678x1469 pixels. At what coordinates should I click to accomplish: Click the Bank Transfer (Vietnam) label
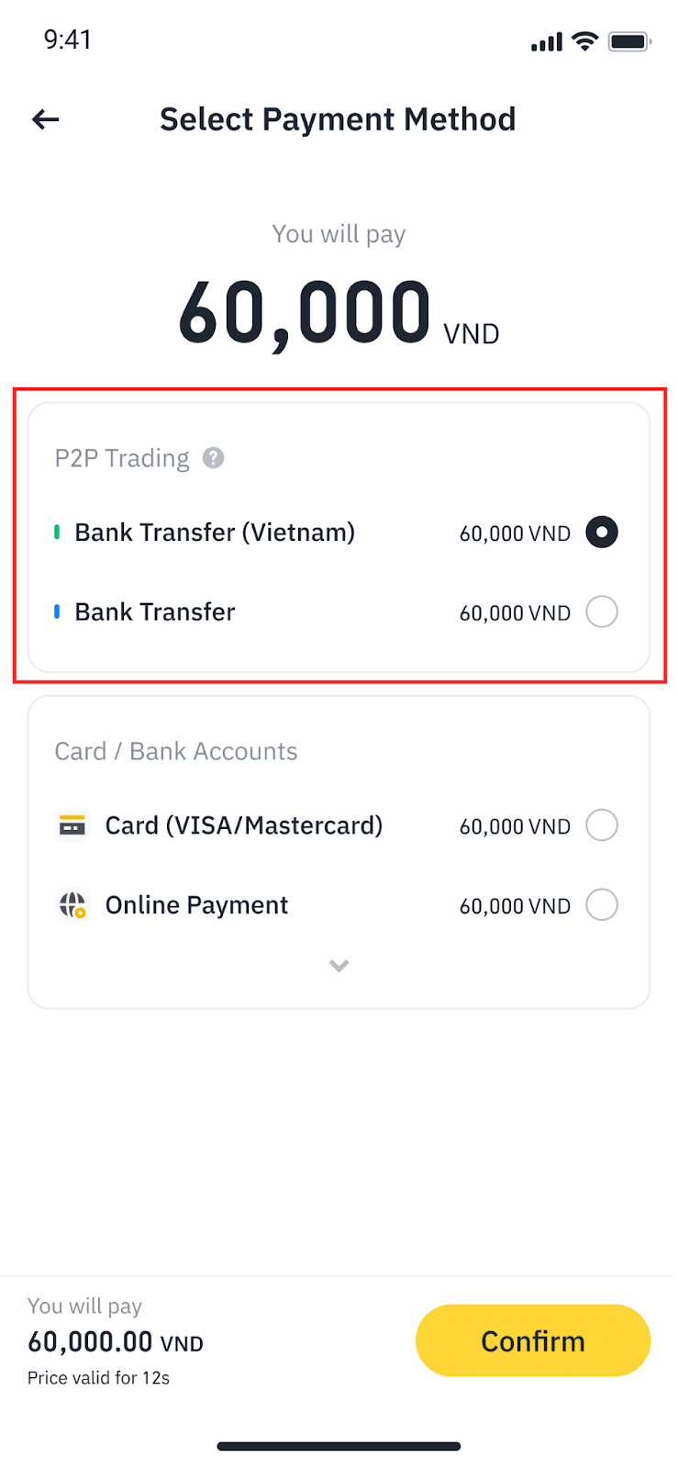point(215,533)
